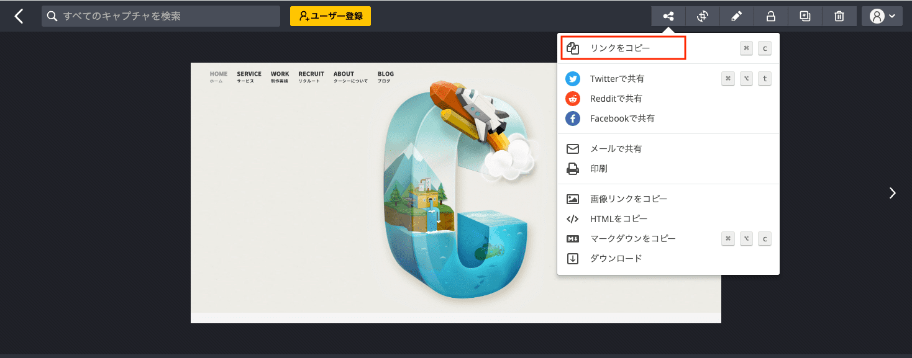This screenshot has height=358, width=912.
Task: Delete capture with trash icon
Action: (x=839, y=16)
